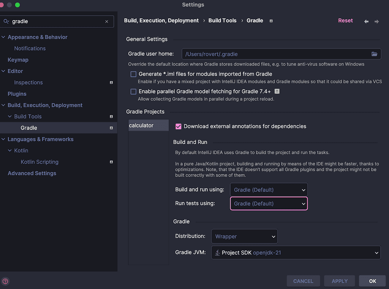Viewport: 389px width, 289px height.
Task: Open the Distribution dropdown
Action: [x=244, y=236]
